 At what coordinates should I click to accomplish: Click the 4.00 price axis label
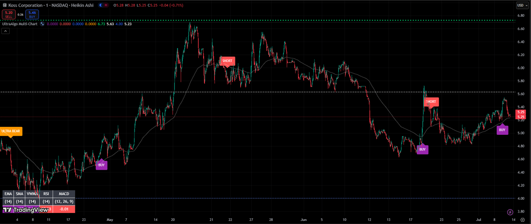pyautogui.click(x=520, y=198)
